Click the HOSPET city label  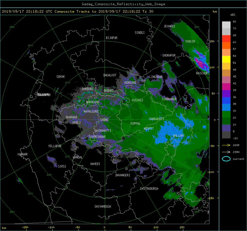point(149,129)
